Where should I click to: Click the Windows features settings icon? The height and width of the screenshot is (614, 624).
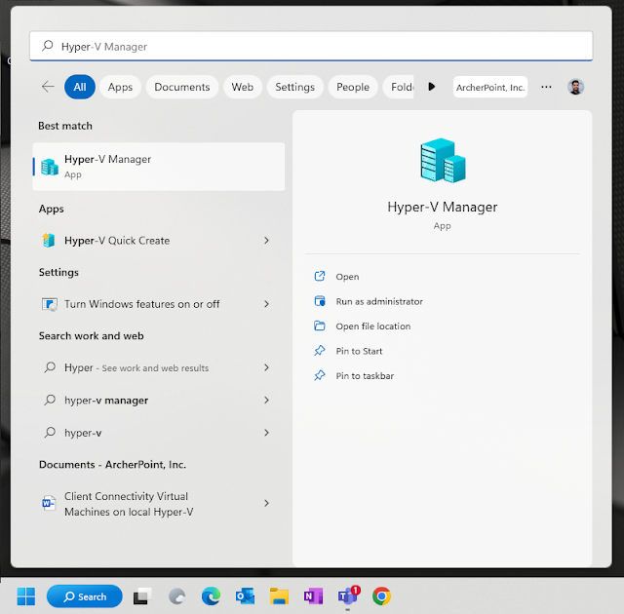point(50,304)
